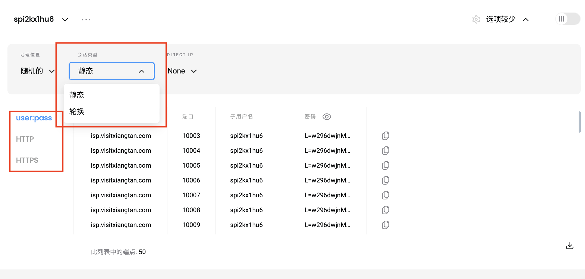
Task: Click spi2kx1hu6 sub-username in 10007 row
Action: [x=246, y=195]
